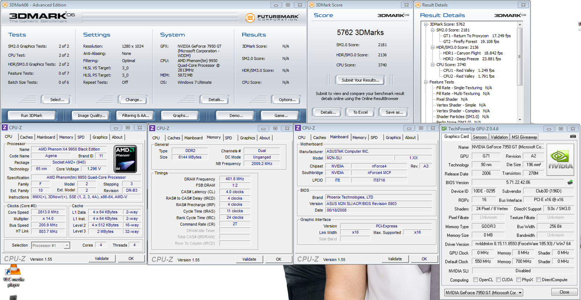Open the MSI Giveaway tab
Image resolution: width=581 pixels, height=300 pixels.
coord(524,137)
